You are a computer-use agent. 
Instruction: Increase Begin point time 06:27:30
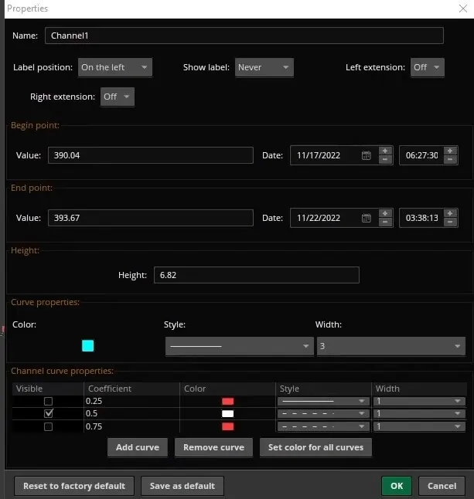click(x=450, y=151)
